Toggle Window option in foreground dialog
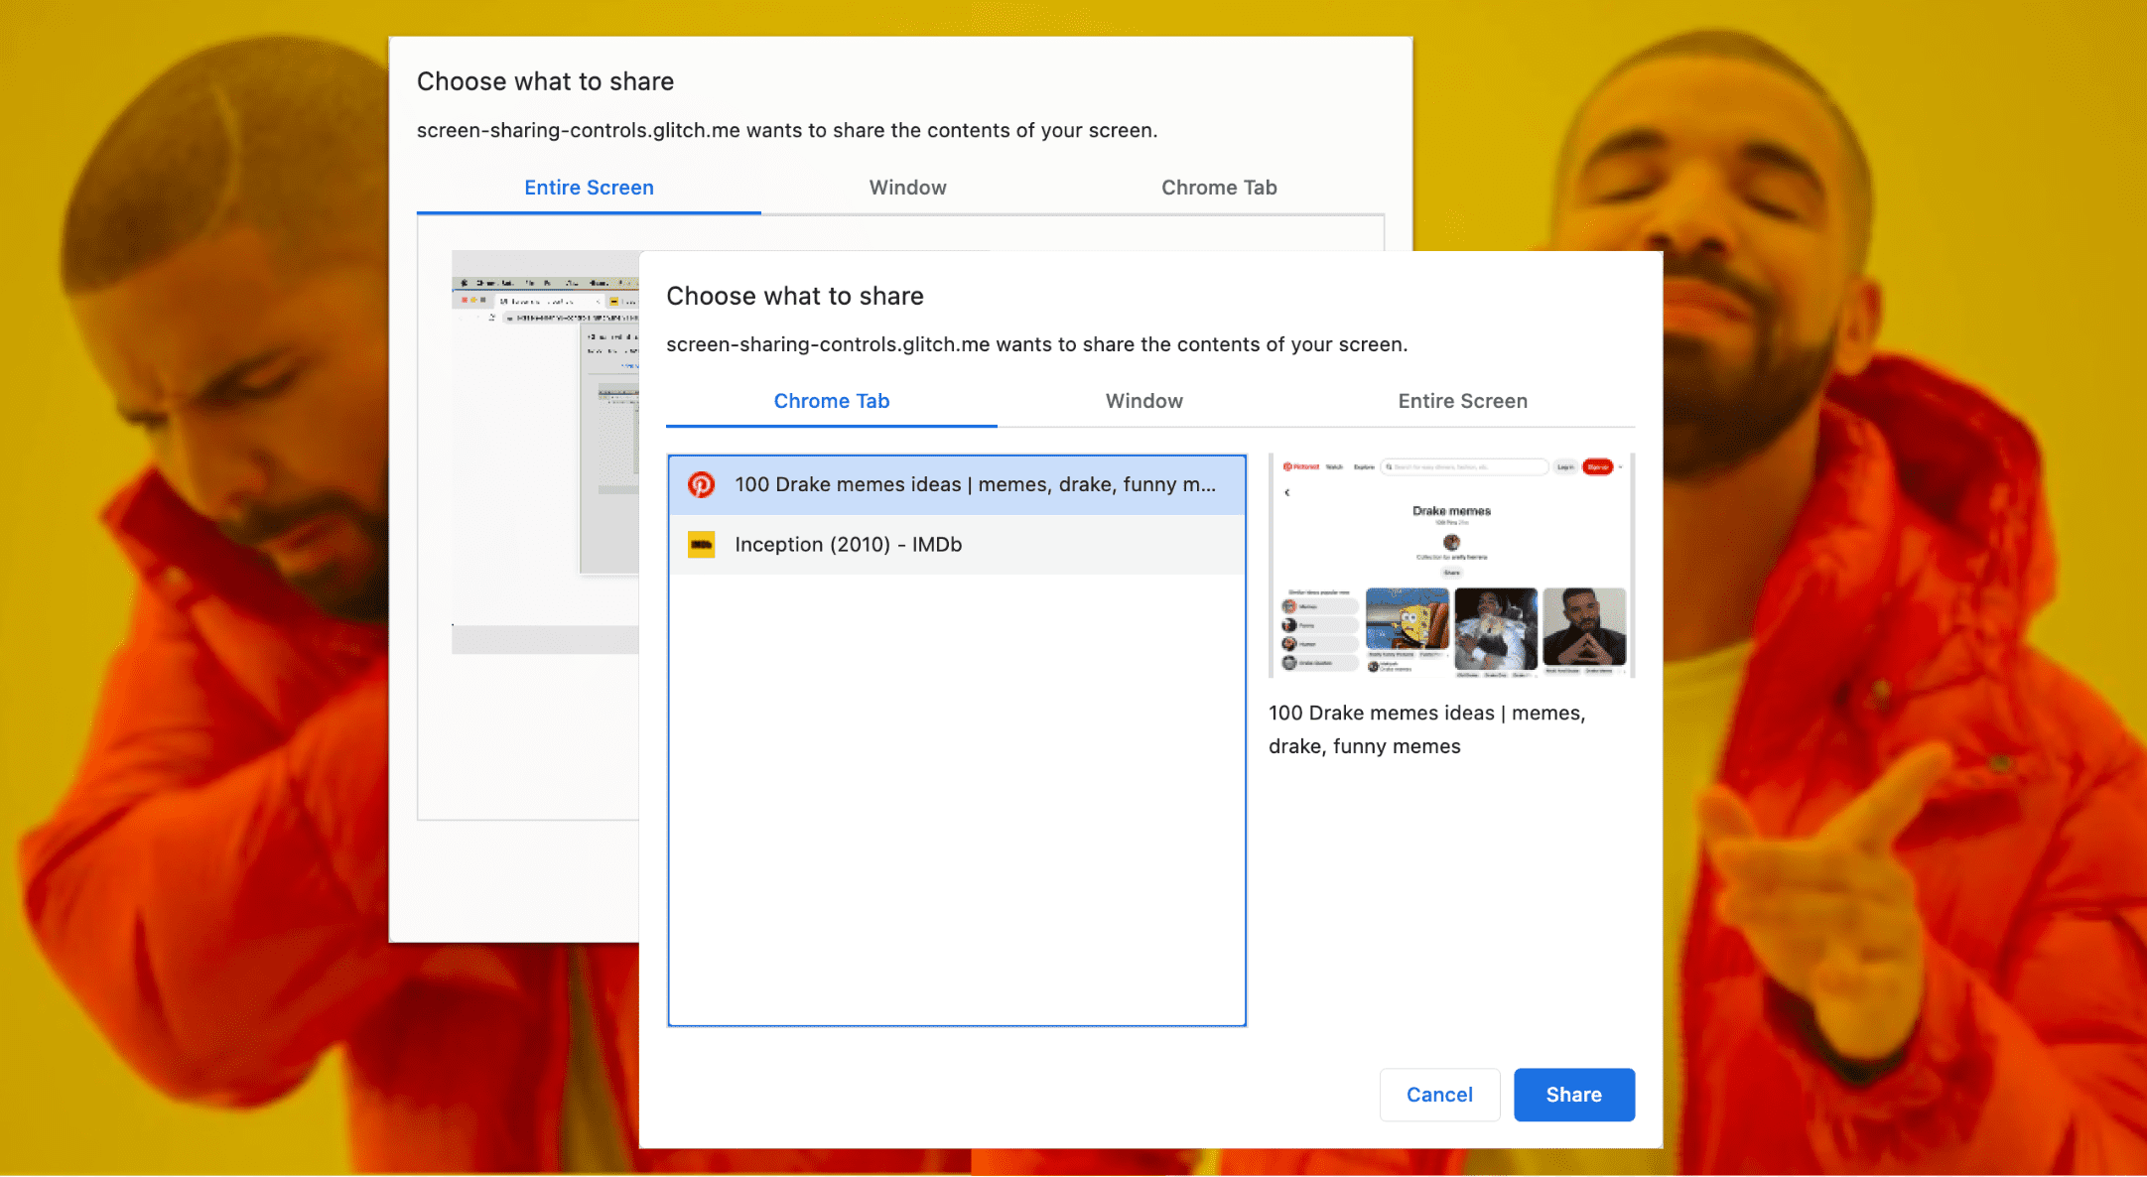2147x1177 pixels. 1142,400
